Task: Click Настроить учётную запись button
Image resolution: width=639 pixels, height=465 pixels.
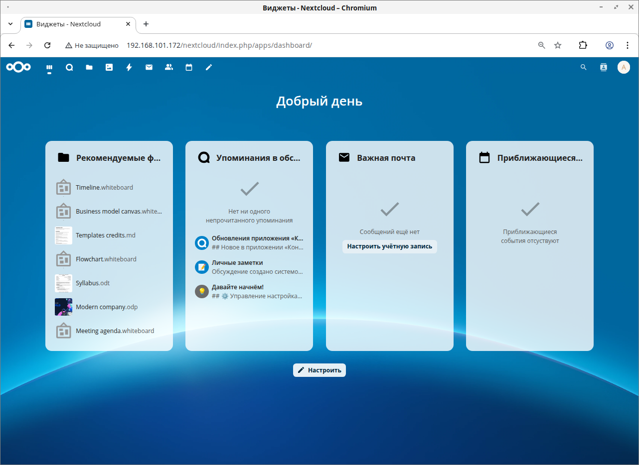Action: (x=389, y=246)
